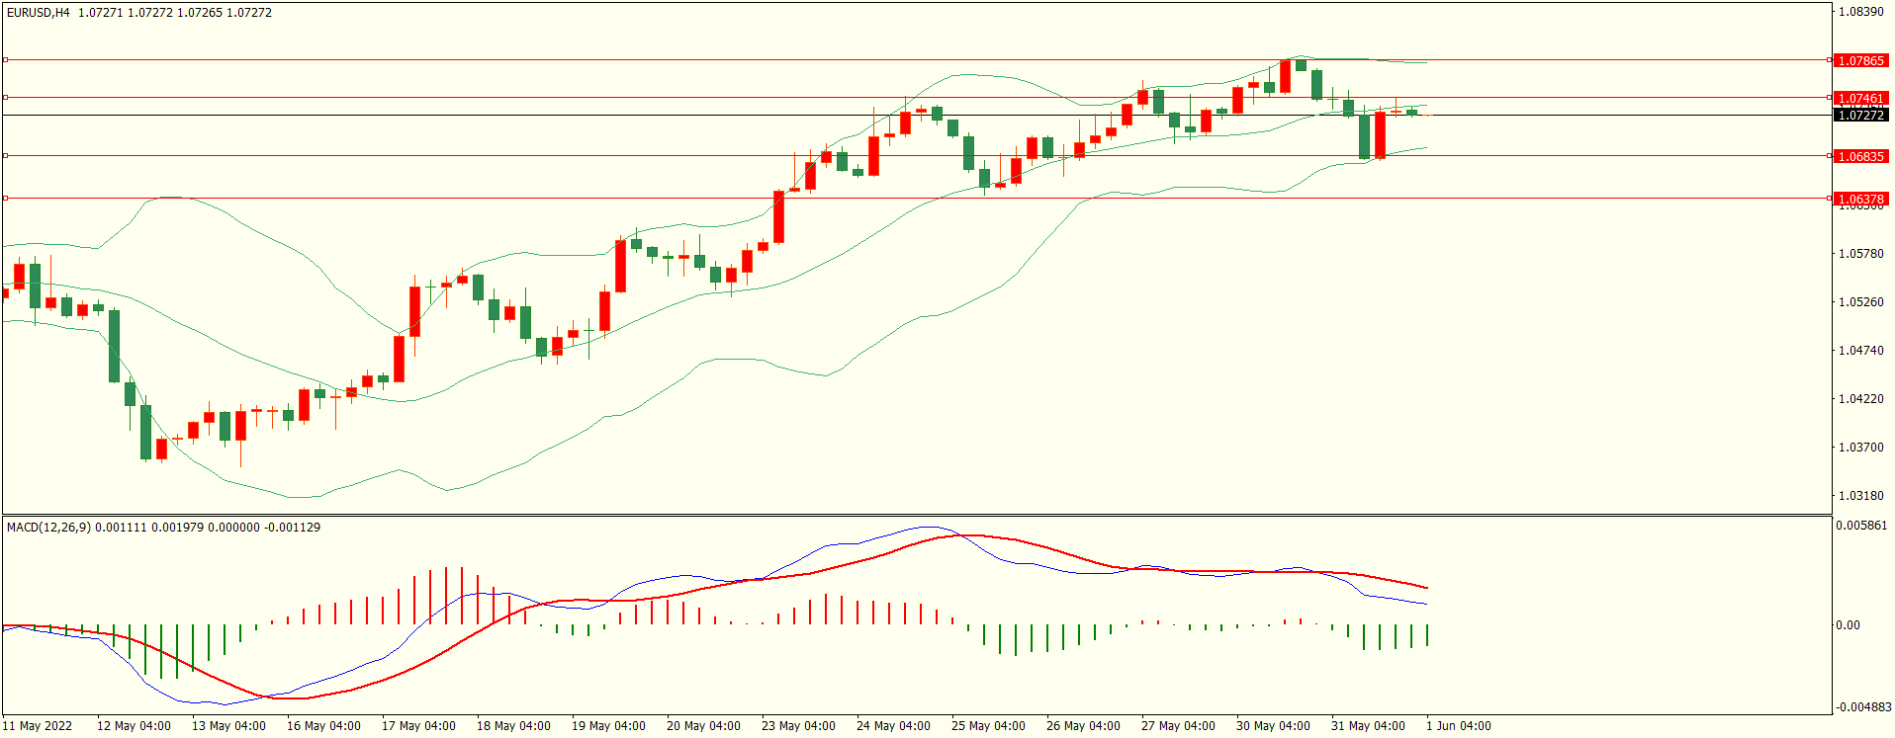Click the 1.05780 price scale value
Viewport: 1895px width, 738px height.
(1860, 254)
